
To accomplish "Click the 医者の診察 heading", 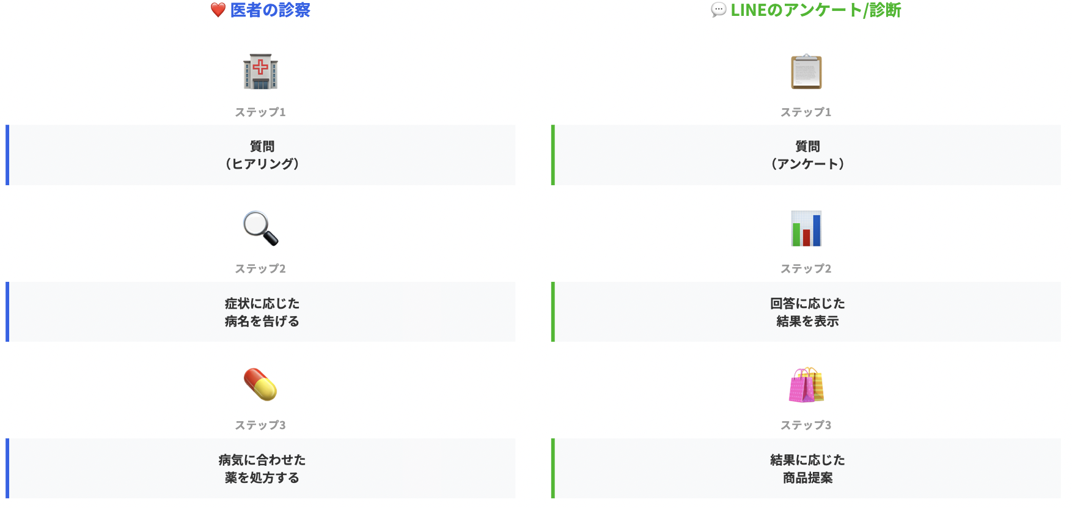I will tap(270, 10).
